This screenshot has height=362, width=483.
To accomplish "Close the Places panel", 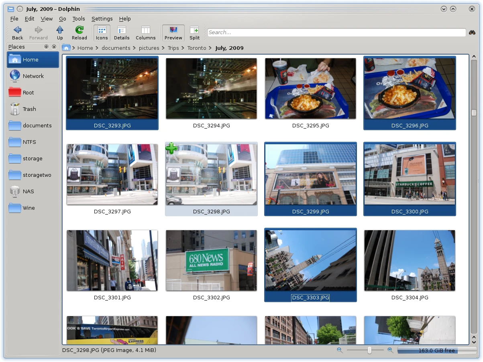I will coord(54,47).
